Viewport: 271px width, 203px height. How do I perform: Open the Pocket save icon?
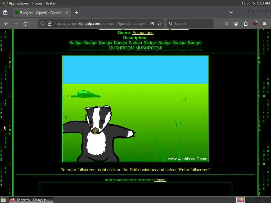click(227, 24)
